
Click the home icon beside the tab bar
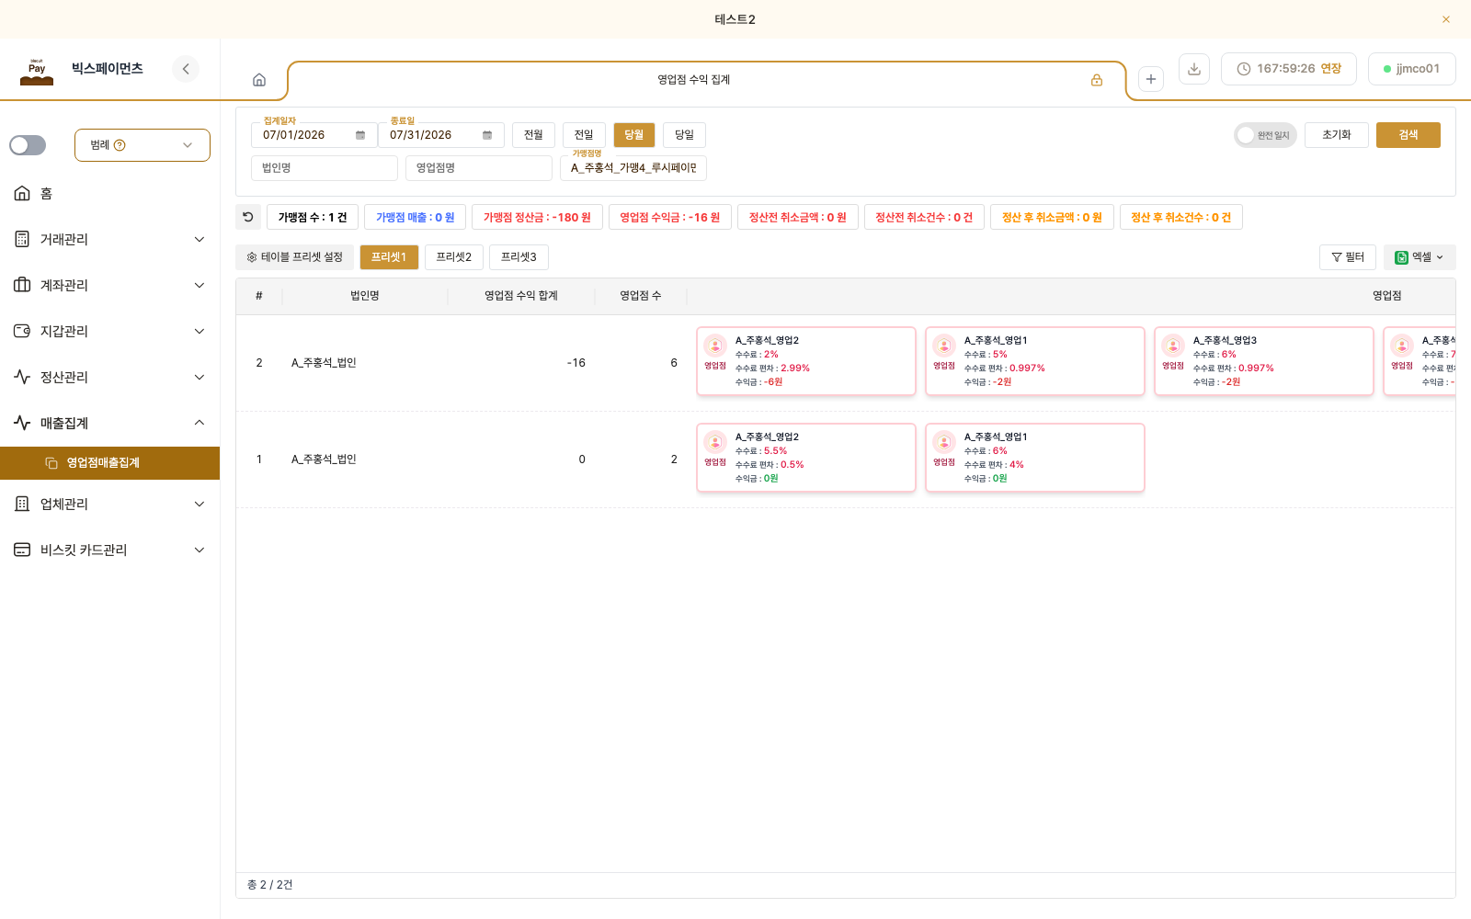(259, 80)
